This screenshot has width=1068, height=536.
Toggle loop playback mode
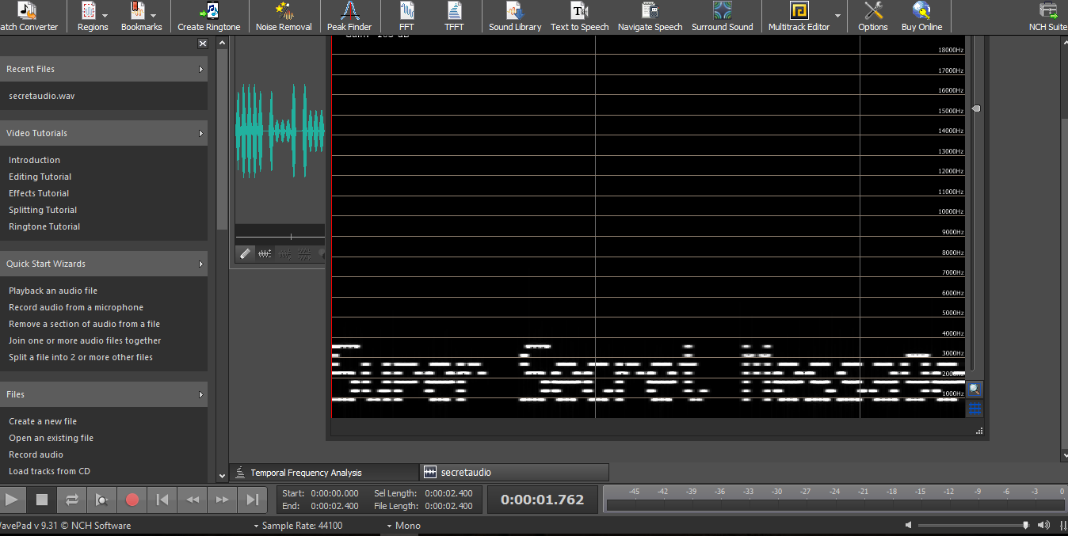[72, 500]
